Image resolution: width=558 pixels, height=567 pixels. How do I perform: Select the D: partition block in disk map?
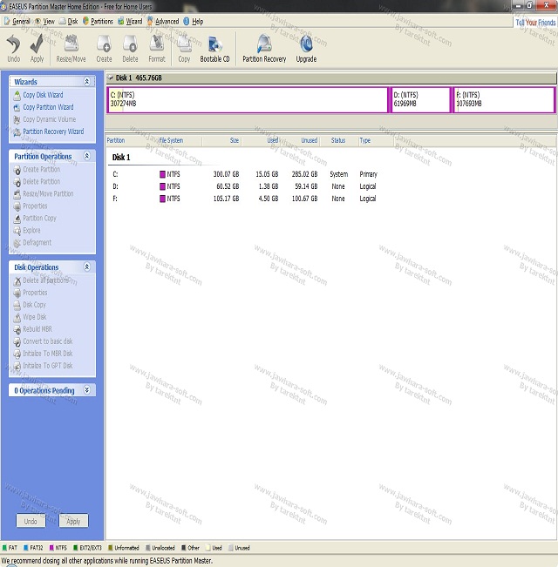[420, 100]
